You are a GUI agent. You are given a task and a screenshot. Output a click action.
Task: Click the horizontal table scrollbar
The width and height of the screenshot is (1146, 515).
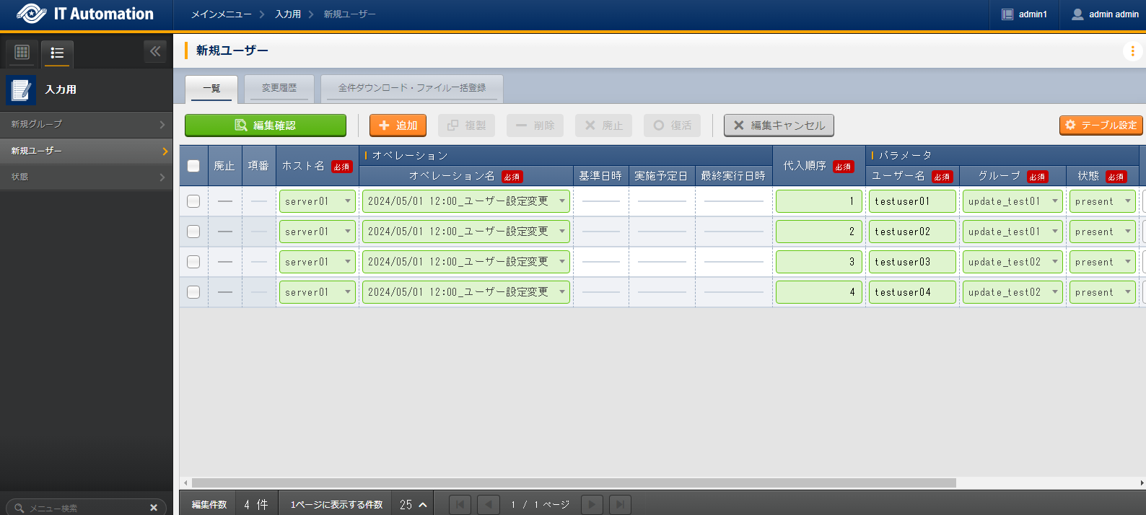click(x=574, y=483)
